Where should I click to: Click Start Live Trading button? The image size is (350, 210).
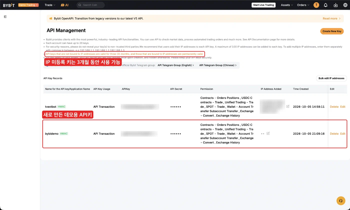click(263, 5)
